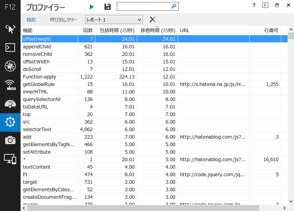This screenshot has width=294, height=211.
Task: Open the Memory camera icon tool
Action: 10,140
